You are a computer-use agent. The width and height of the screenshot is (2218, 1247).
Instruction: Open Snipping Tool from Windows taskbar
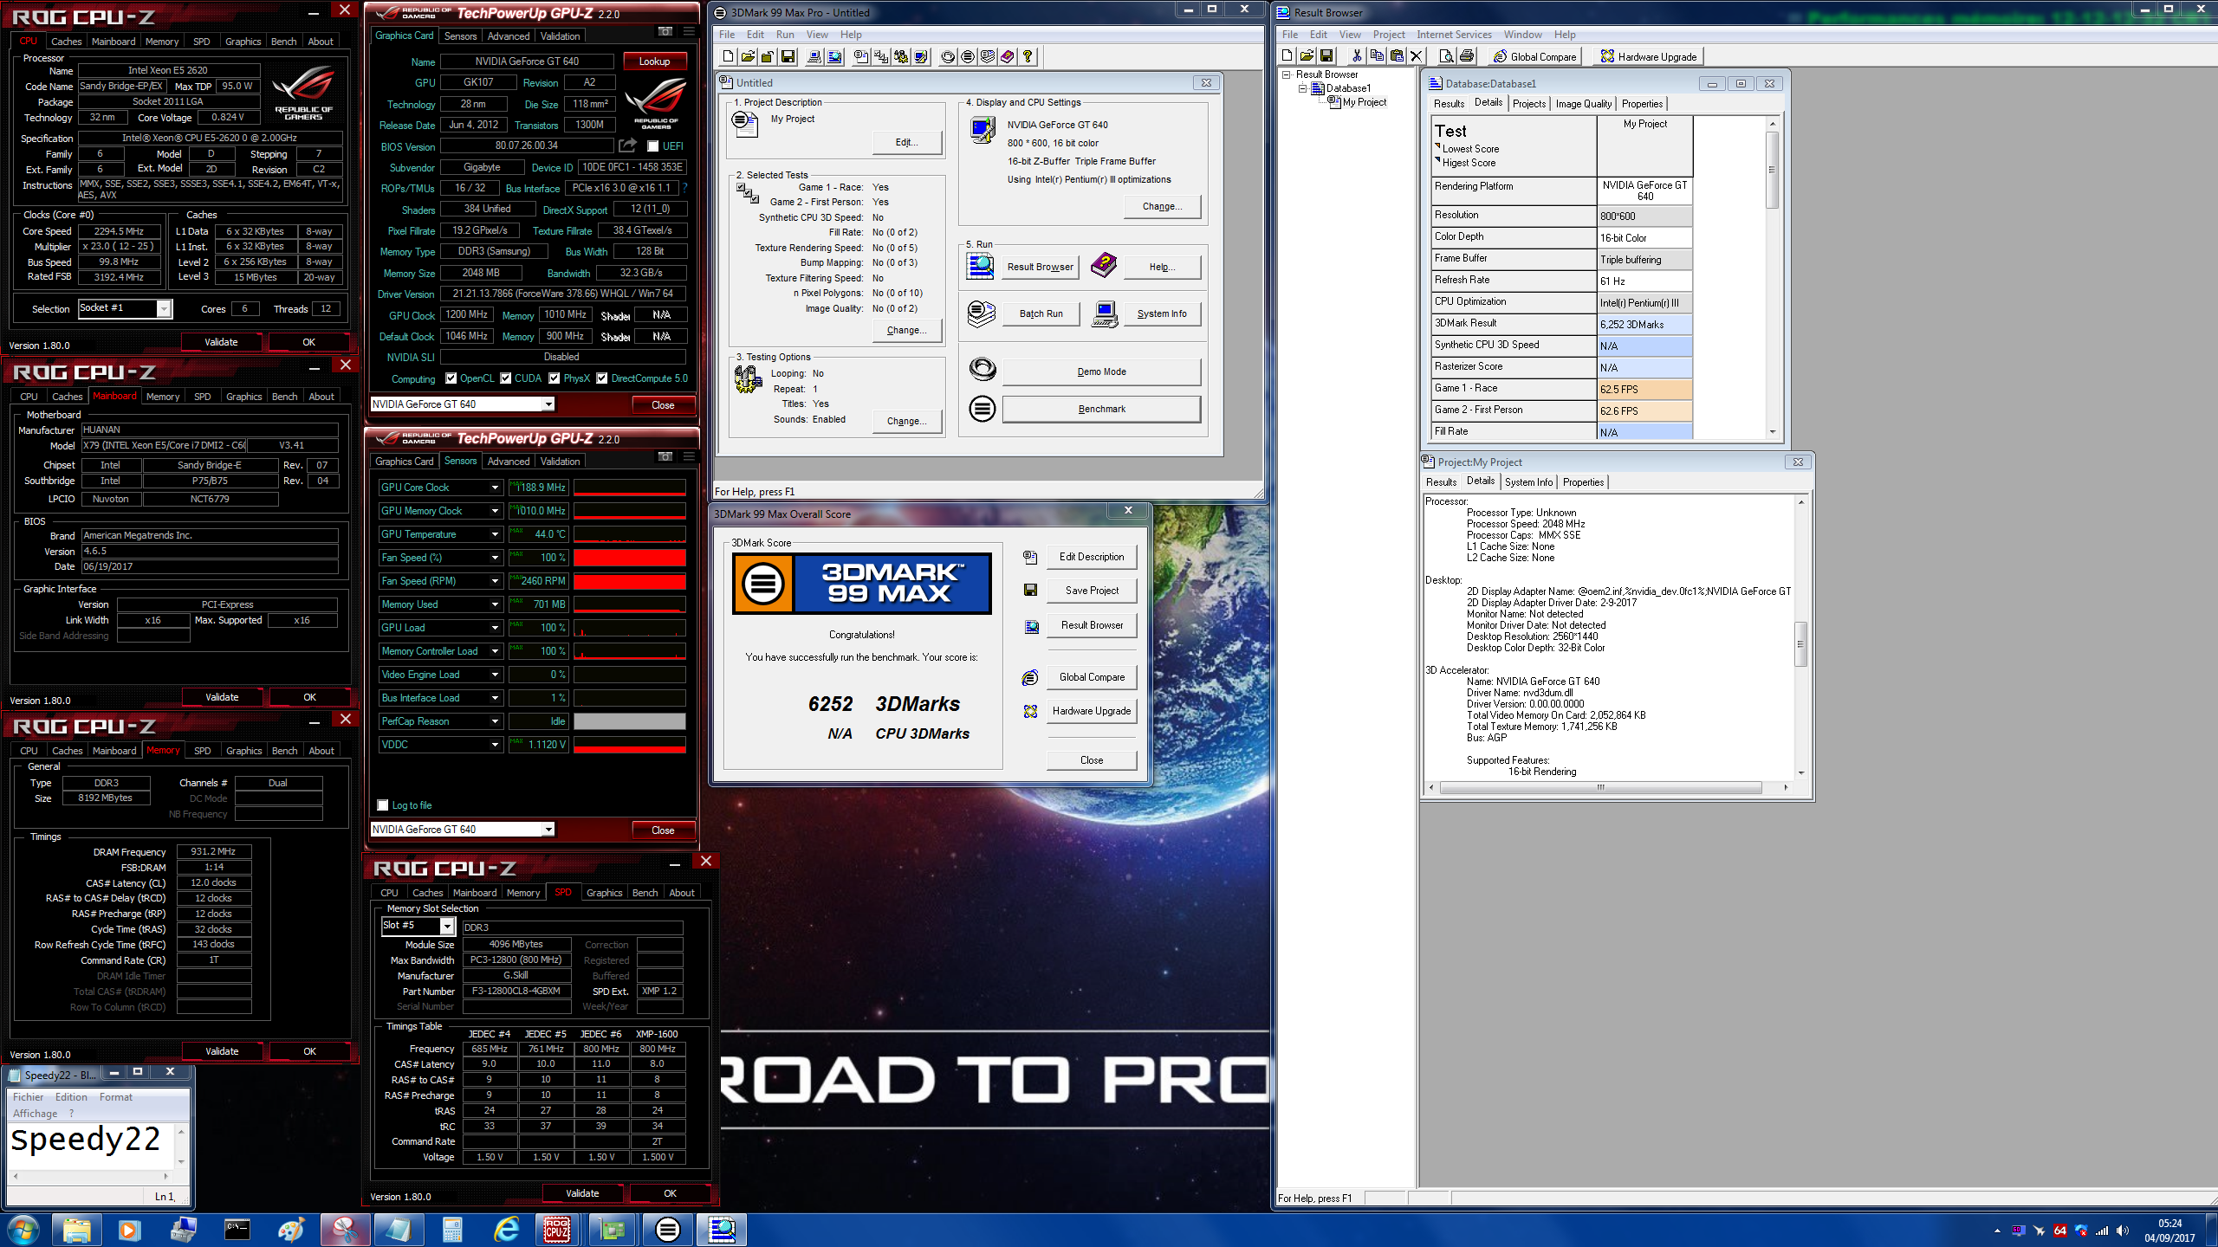click(345, 1229)
